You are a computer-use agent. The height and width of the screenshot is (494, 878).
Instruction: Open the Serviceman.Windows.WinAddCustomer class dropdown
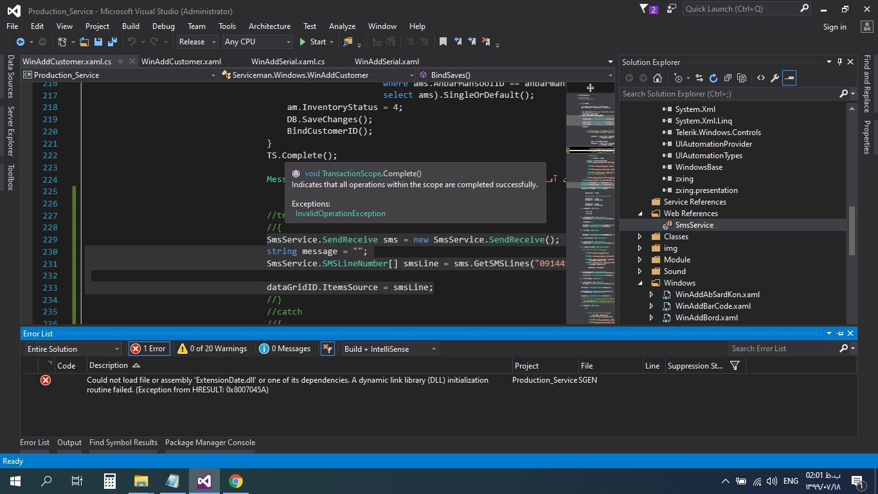click(317, 75)
